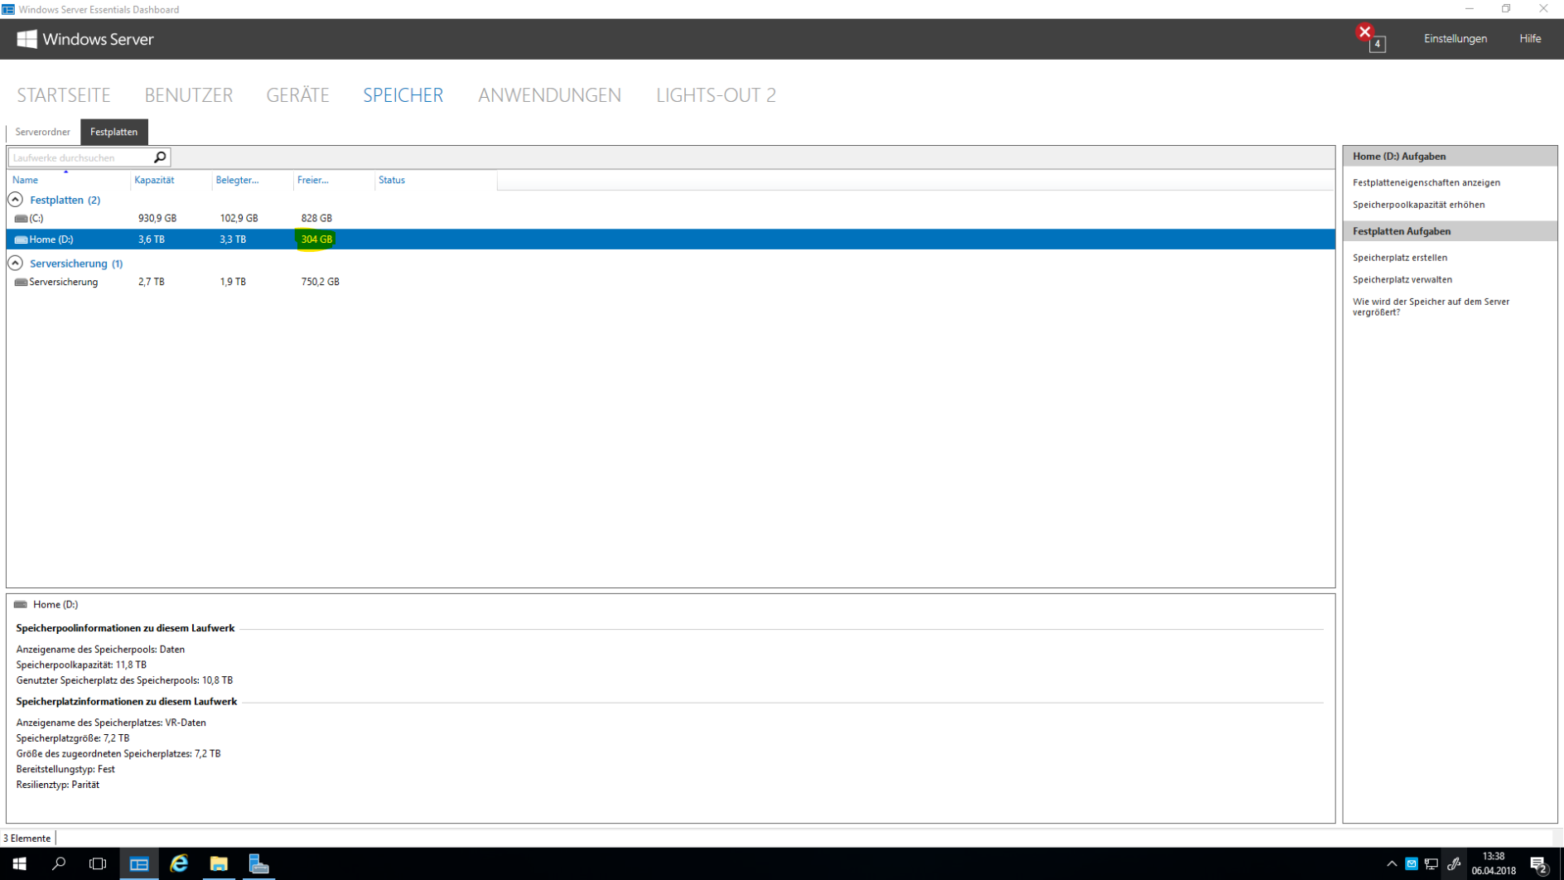The height and width of the screenshot is (880, 1564).
Task: Open the Serverordner tab
Action: [x=43, y=132]
